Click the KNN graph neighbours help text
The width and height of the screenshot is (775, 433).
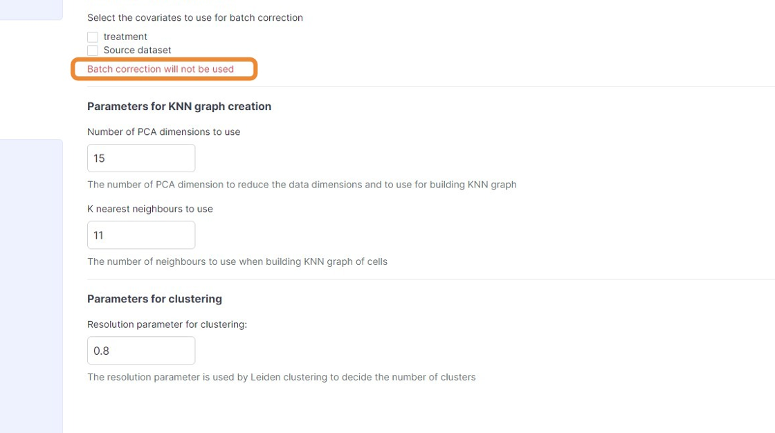(237, 261)
